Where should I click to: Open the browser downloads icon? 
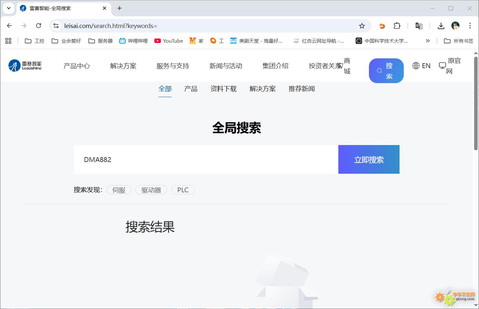click(x=441, y=26)
